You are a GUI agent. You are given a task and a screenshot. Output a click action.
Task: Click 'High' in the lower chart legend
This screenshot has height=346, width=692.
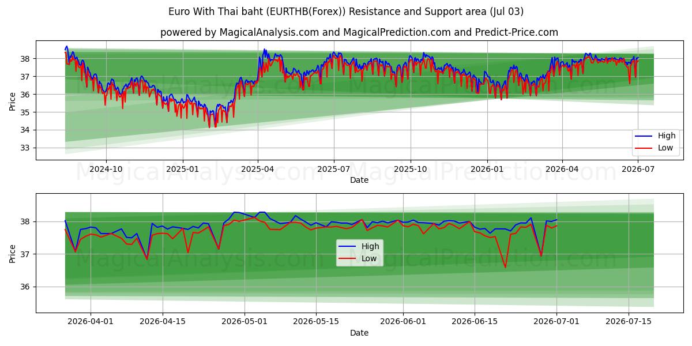[x=370, y=246]
